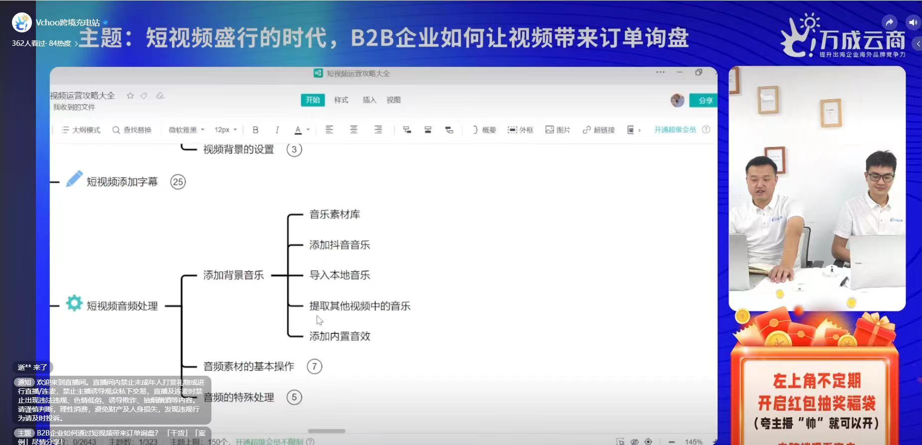
Task: Expand the 视频背景的设置 count badge 3
Action: pyautogui.click(x=294, y=149)
